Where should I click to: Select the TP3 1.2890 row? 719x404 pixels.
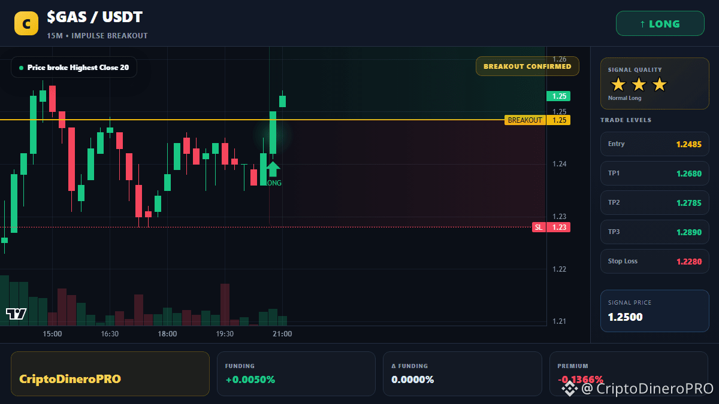coord(654,232)
